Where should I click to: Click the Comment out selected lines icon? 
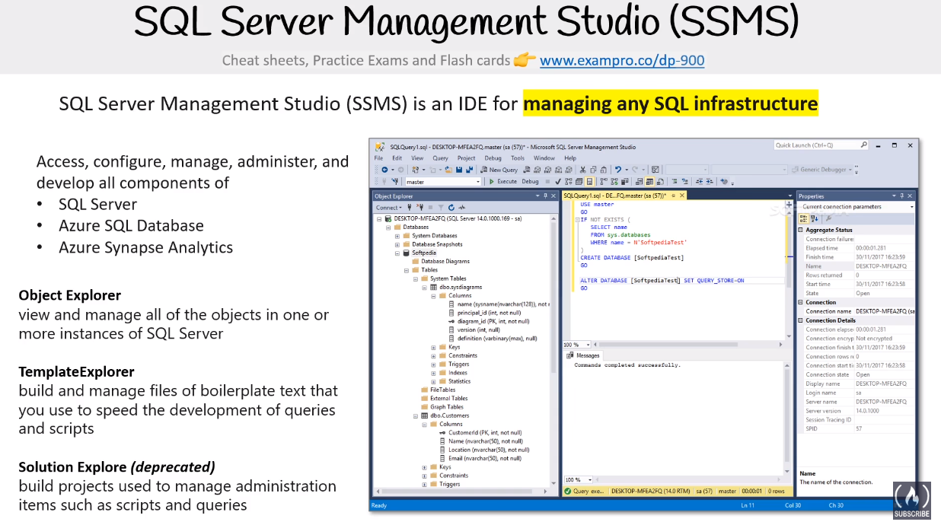point(675,182)
